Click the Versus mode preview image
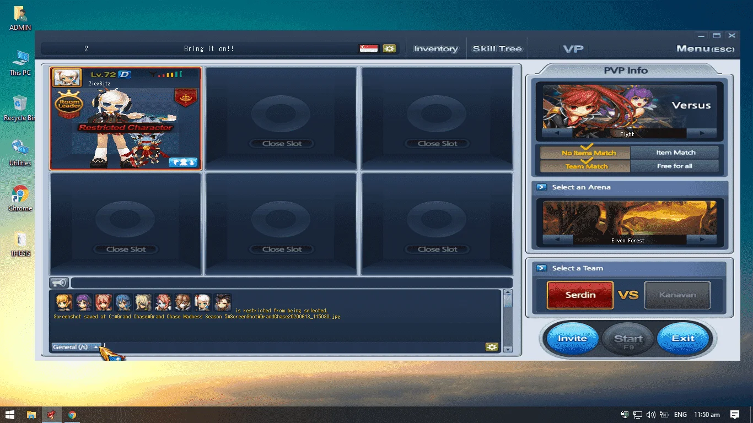 [630, 106]
